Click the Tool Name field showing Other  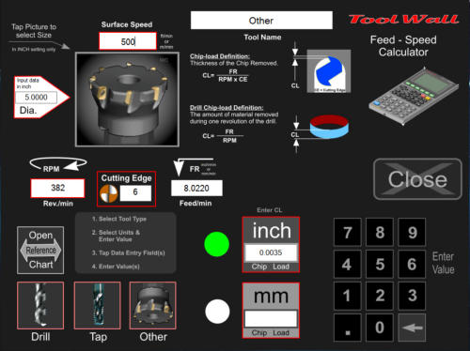(x=261, y=21)
